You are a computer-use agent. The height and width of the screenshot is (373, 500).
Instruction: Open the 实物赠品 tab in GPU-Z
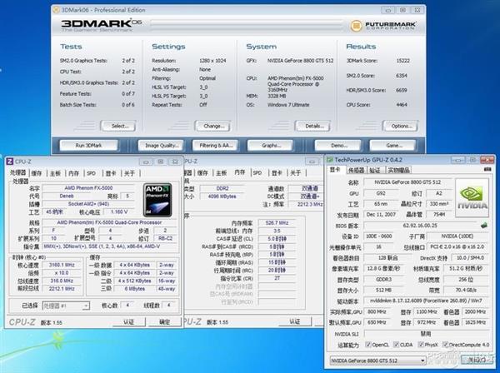(398, 170)
